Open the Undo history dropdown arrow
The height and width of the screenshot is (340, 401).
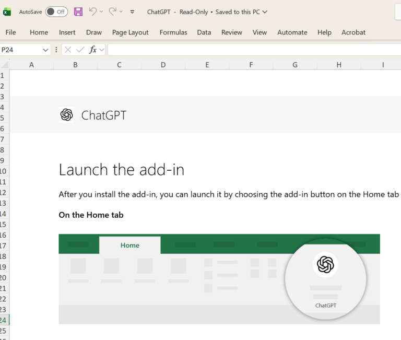(x=101, y=12)
